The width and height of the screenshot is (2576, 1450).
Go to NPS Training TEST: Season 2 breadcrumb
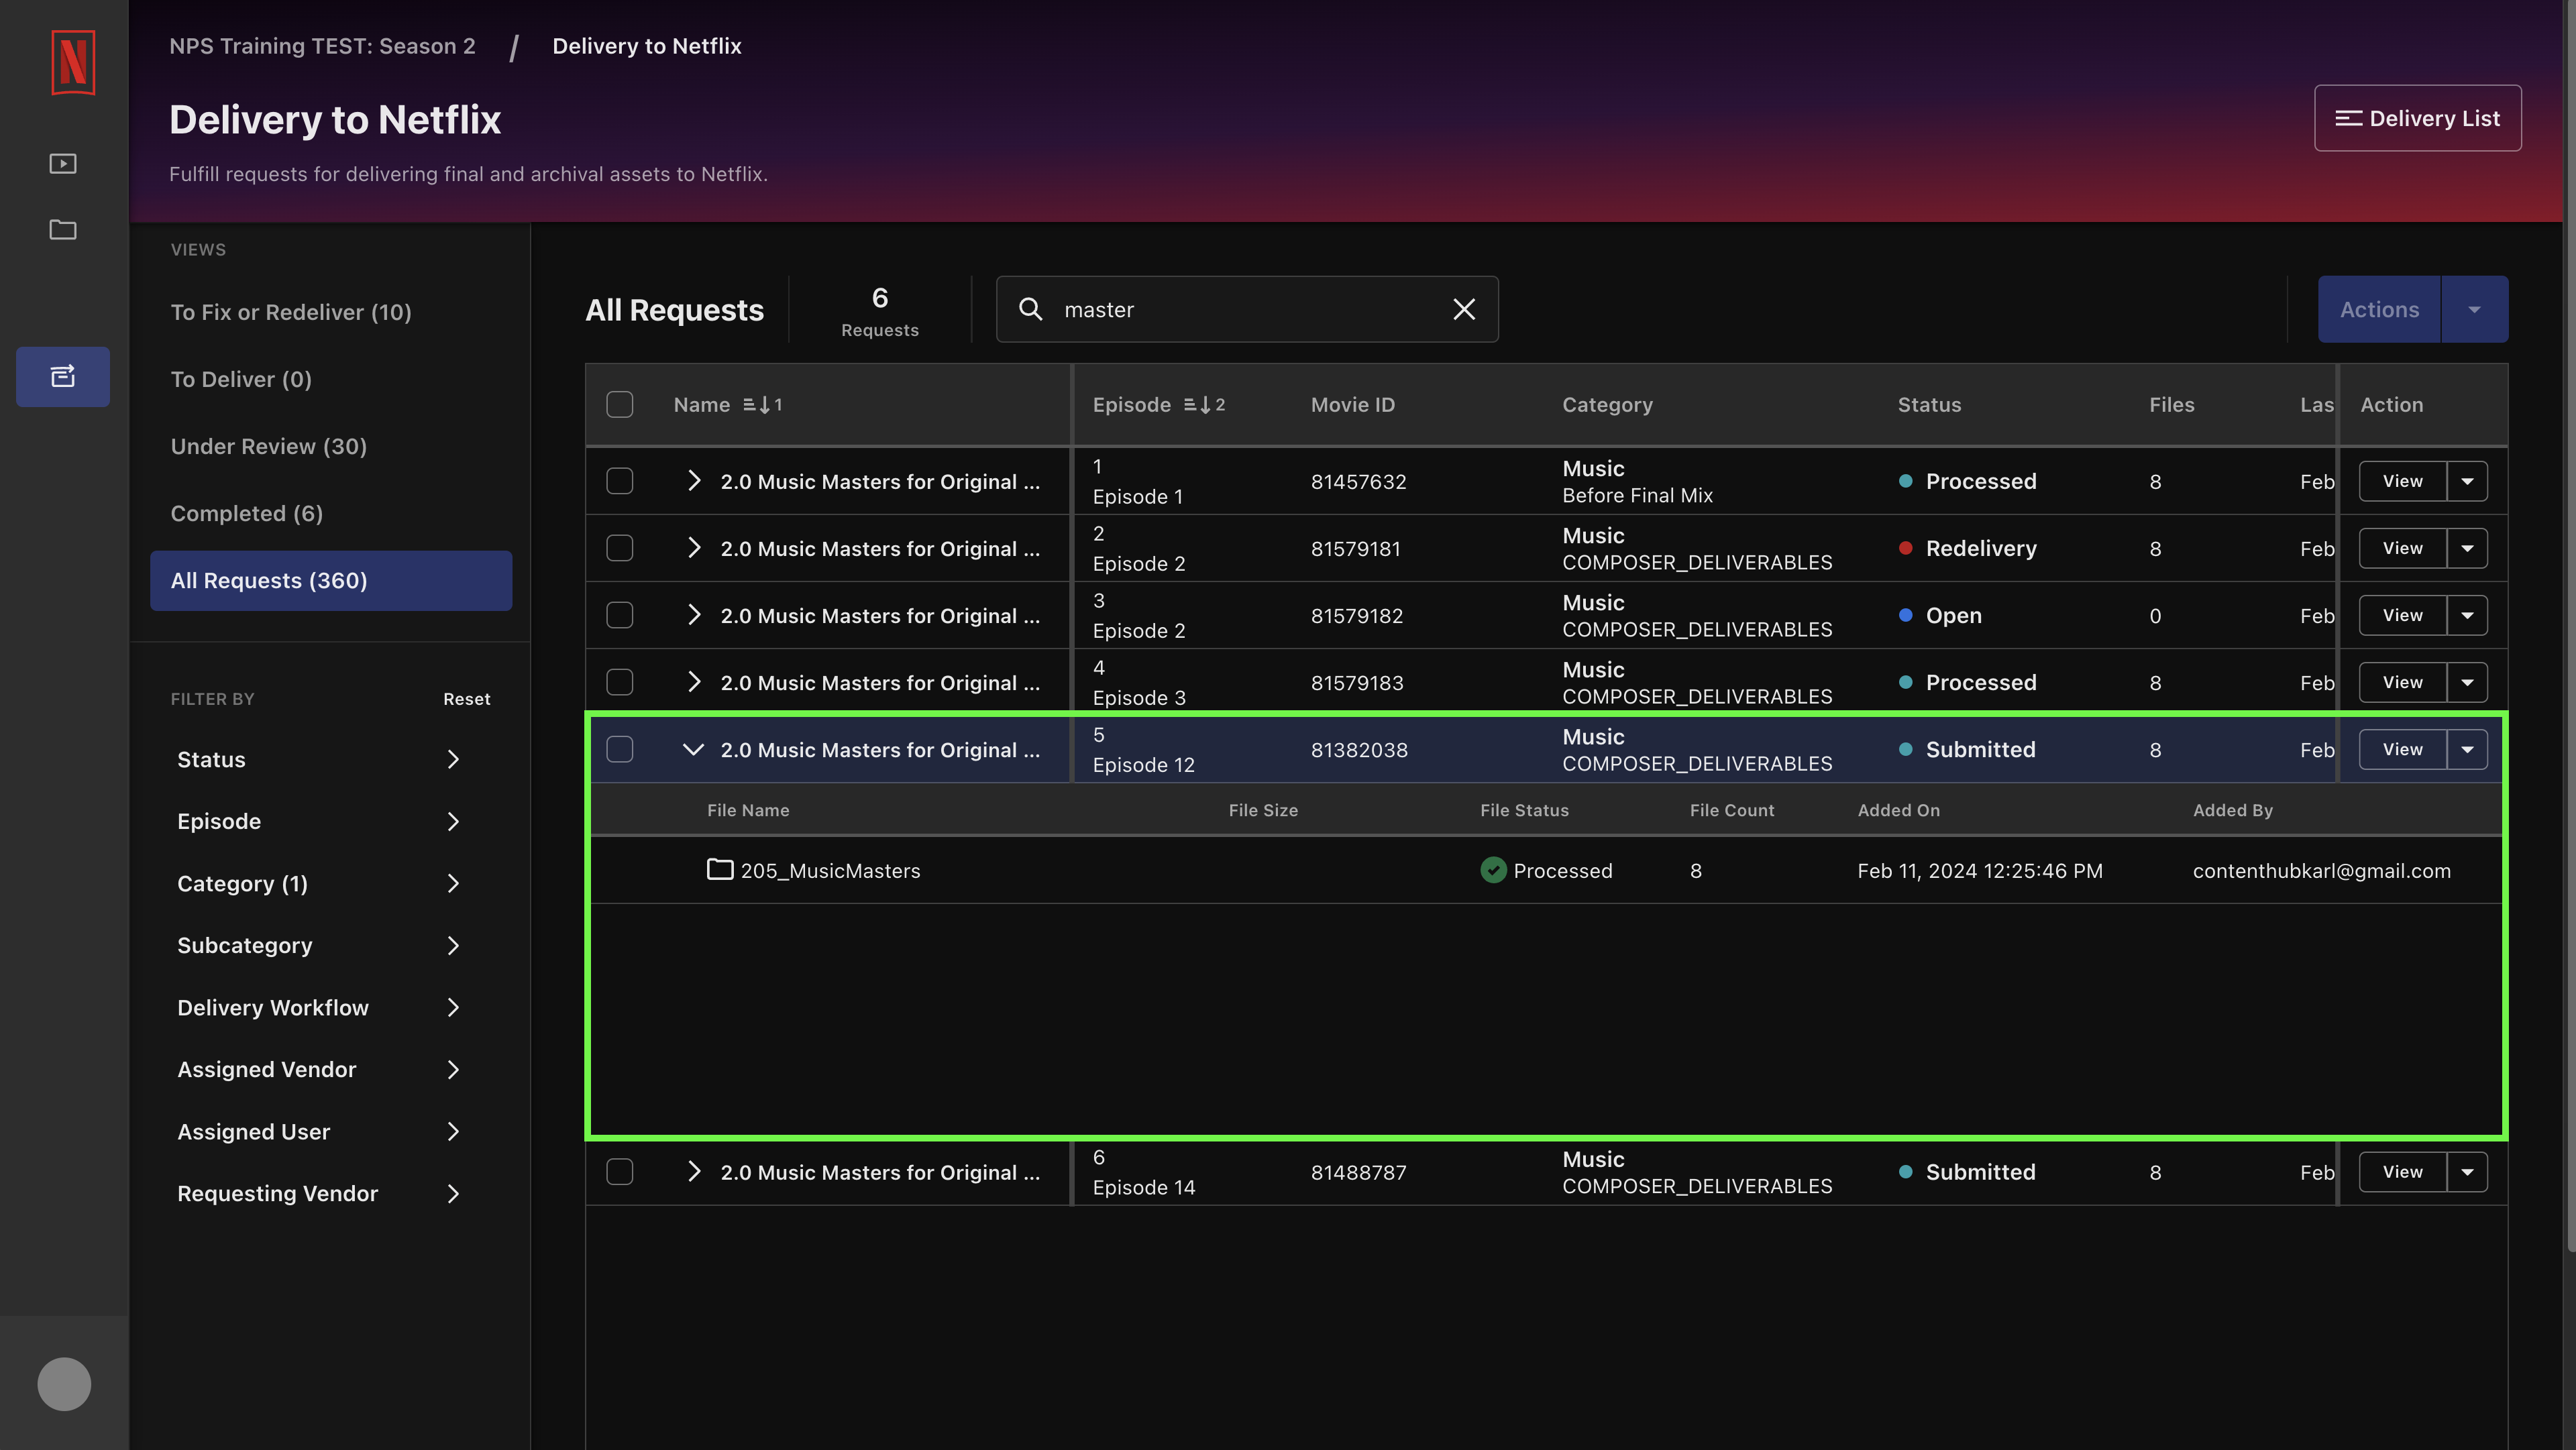[x=322, y=46]
